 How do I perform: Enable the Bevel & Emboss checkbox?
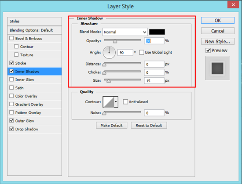(x=11, y=38)
